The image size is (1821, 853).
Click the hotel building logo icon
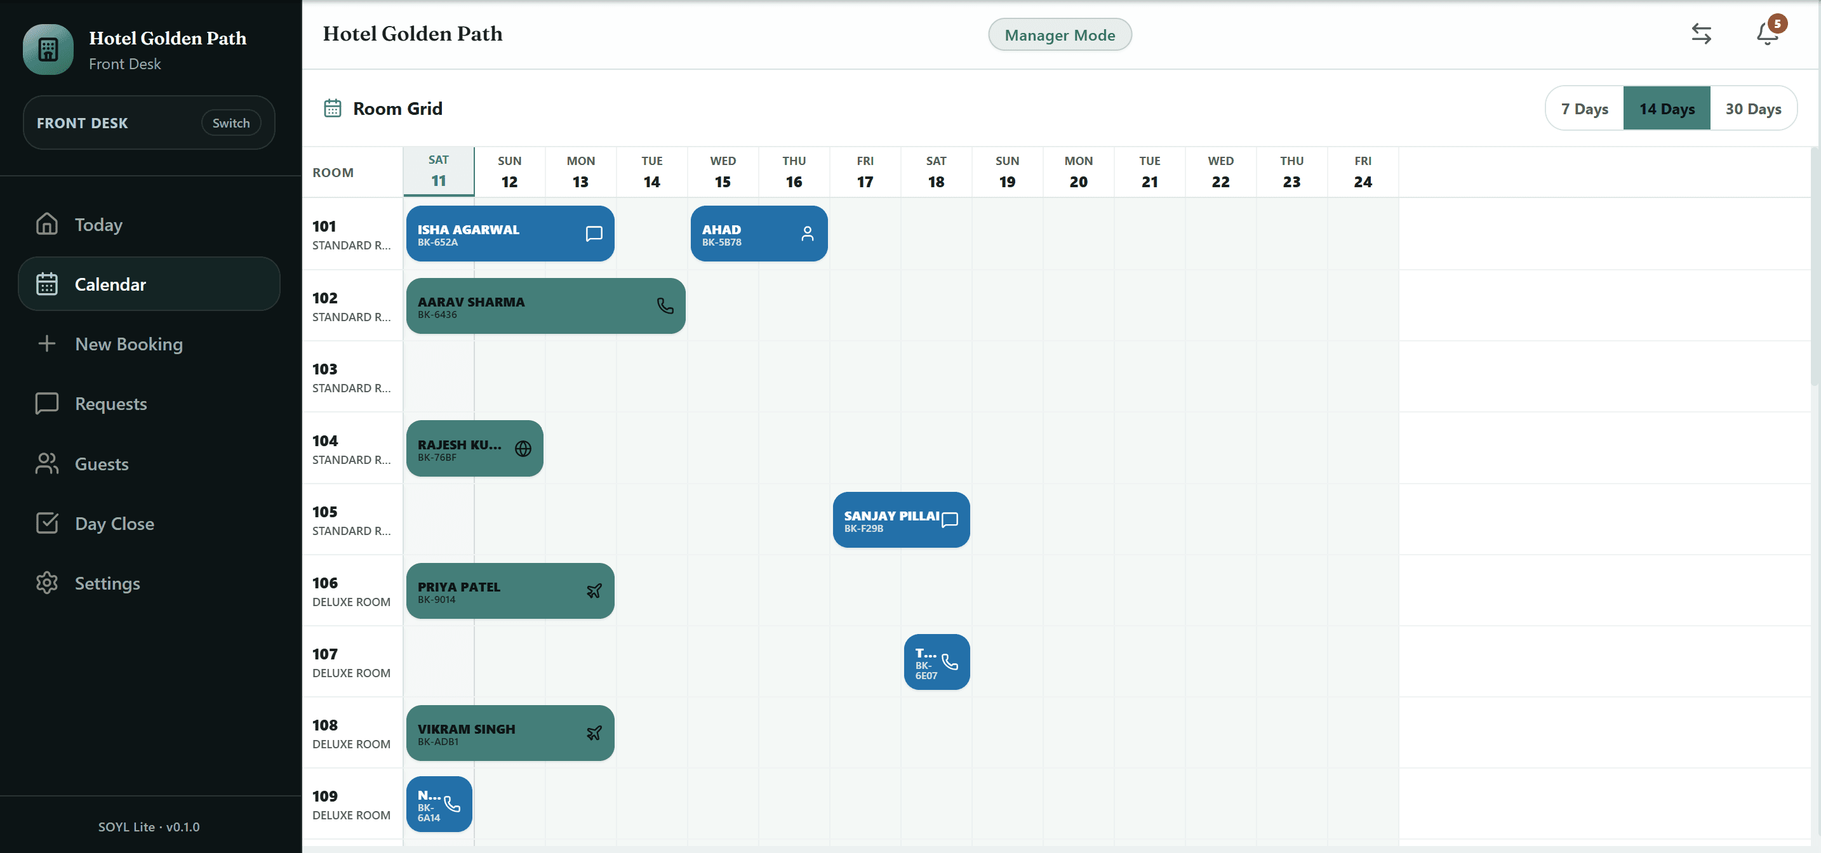tap(48, 50)
